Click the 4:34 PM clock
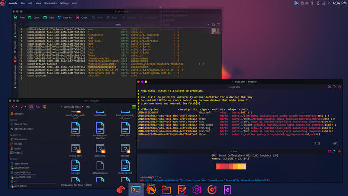The width and height of the screenshot is (348, 196). coord(340,3)
